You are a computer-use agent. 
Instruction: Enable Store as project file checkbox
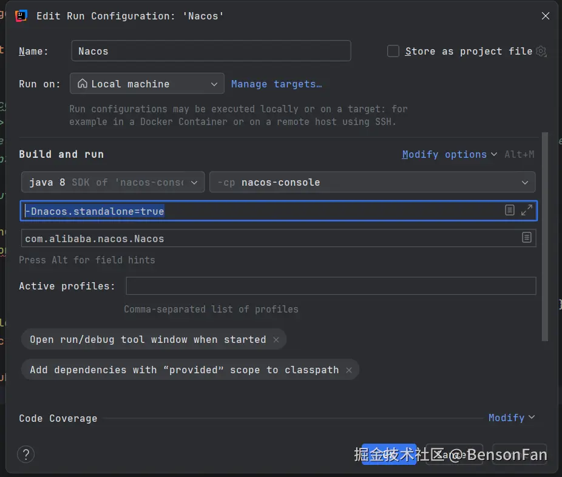point(393,52)
